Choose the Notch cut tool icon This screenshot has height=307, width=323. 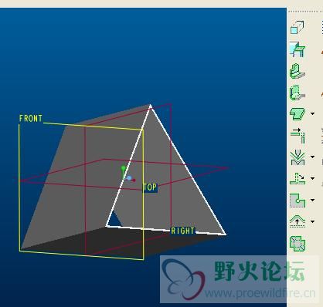pyautogui.click(x=297, y=201)
